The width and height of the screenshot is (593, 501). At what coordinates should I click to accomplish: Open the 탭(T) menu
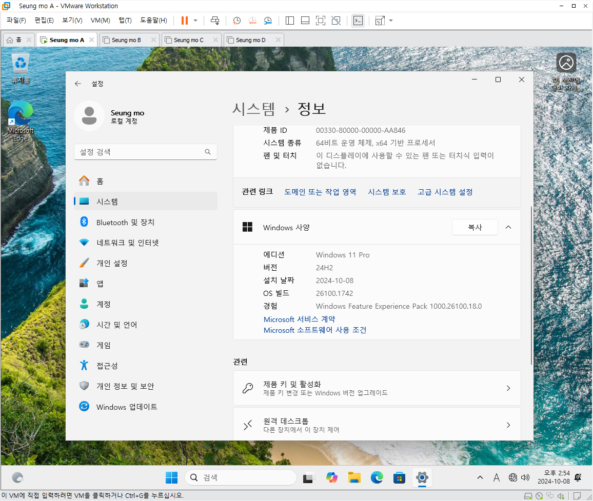[125, 21]
